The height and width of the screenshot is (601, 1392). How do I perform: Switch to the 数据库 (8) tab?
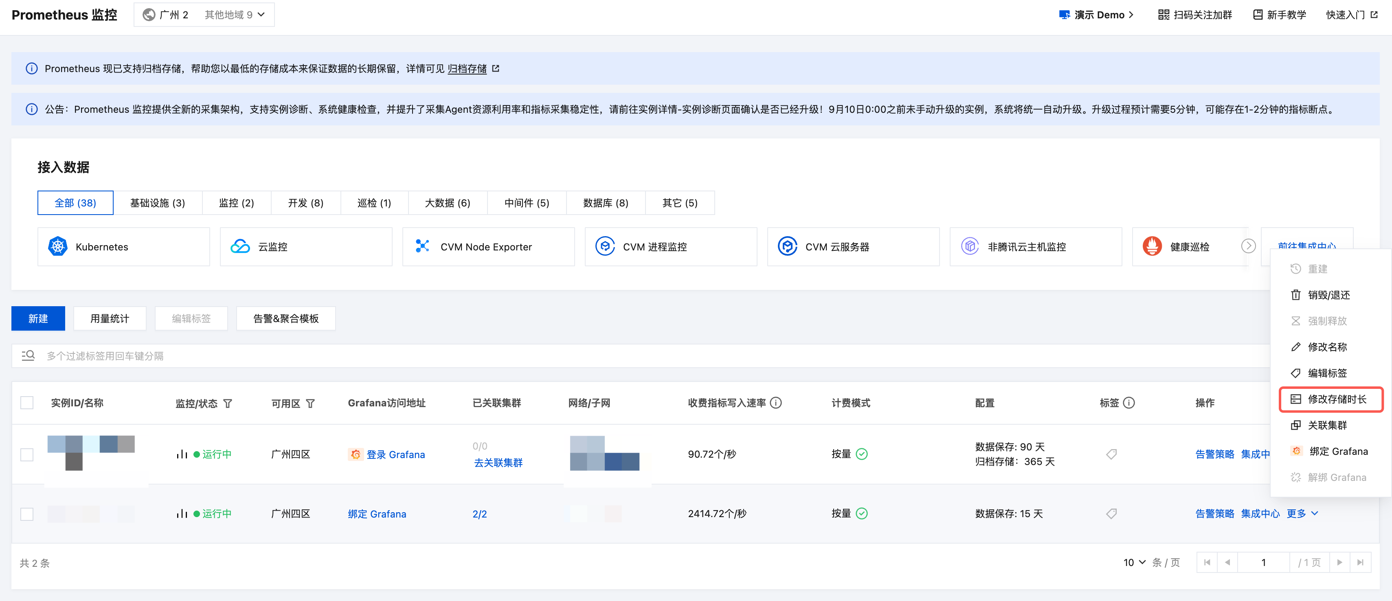click(605, 203)
